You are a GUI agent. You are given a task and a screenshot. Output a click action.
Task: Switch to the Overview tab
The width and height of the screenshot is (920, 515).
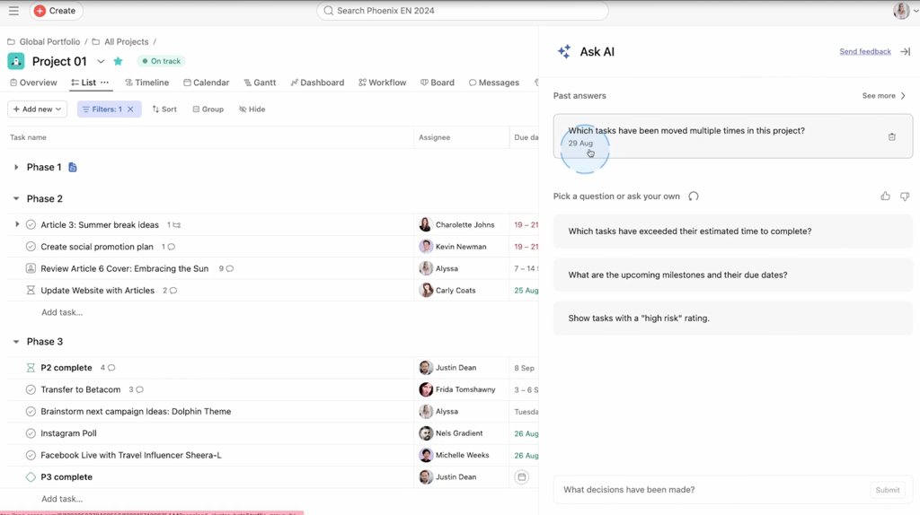point(33,83)
